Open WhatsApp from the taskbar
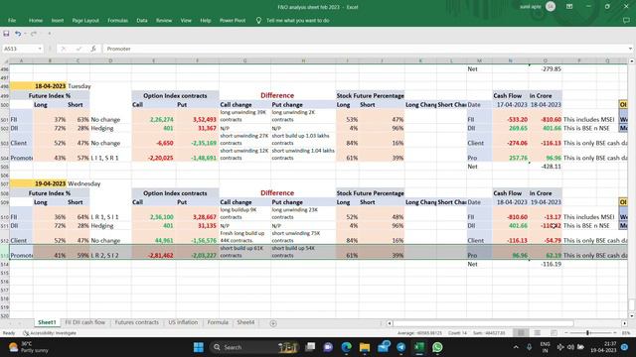The height and width of the screenshot is (357, 636). [437, 347]
